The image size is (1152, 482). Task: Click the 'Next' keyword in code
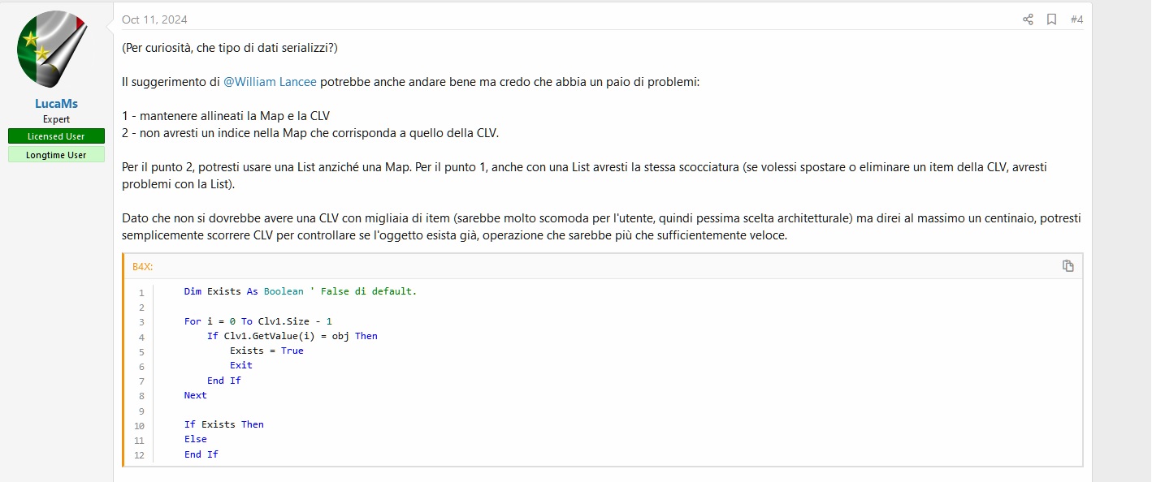coord(196,395)
